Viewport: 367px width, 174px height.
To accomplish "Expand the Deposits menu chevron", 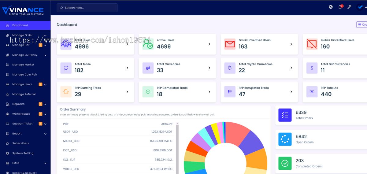I will pyautogui.click(x=45, y=104).
